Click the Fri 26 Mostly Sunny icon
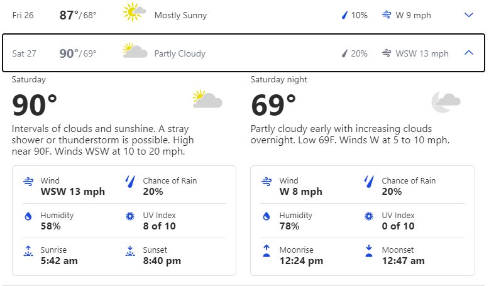 coord(134,13)
